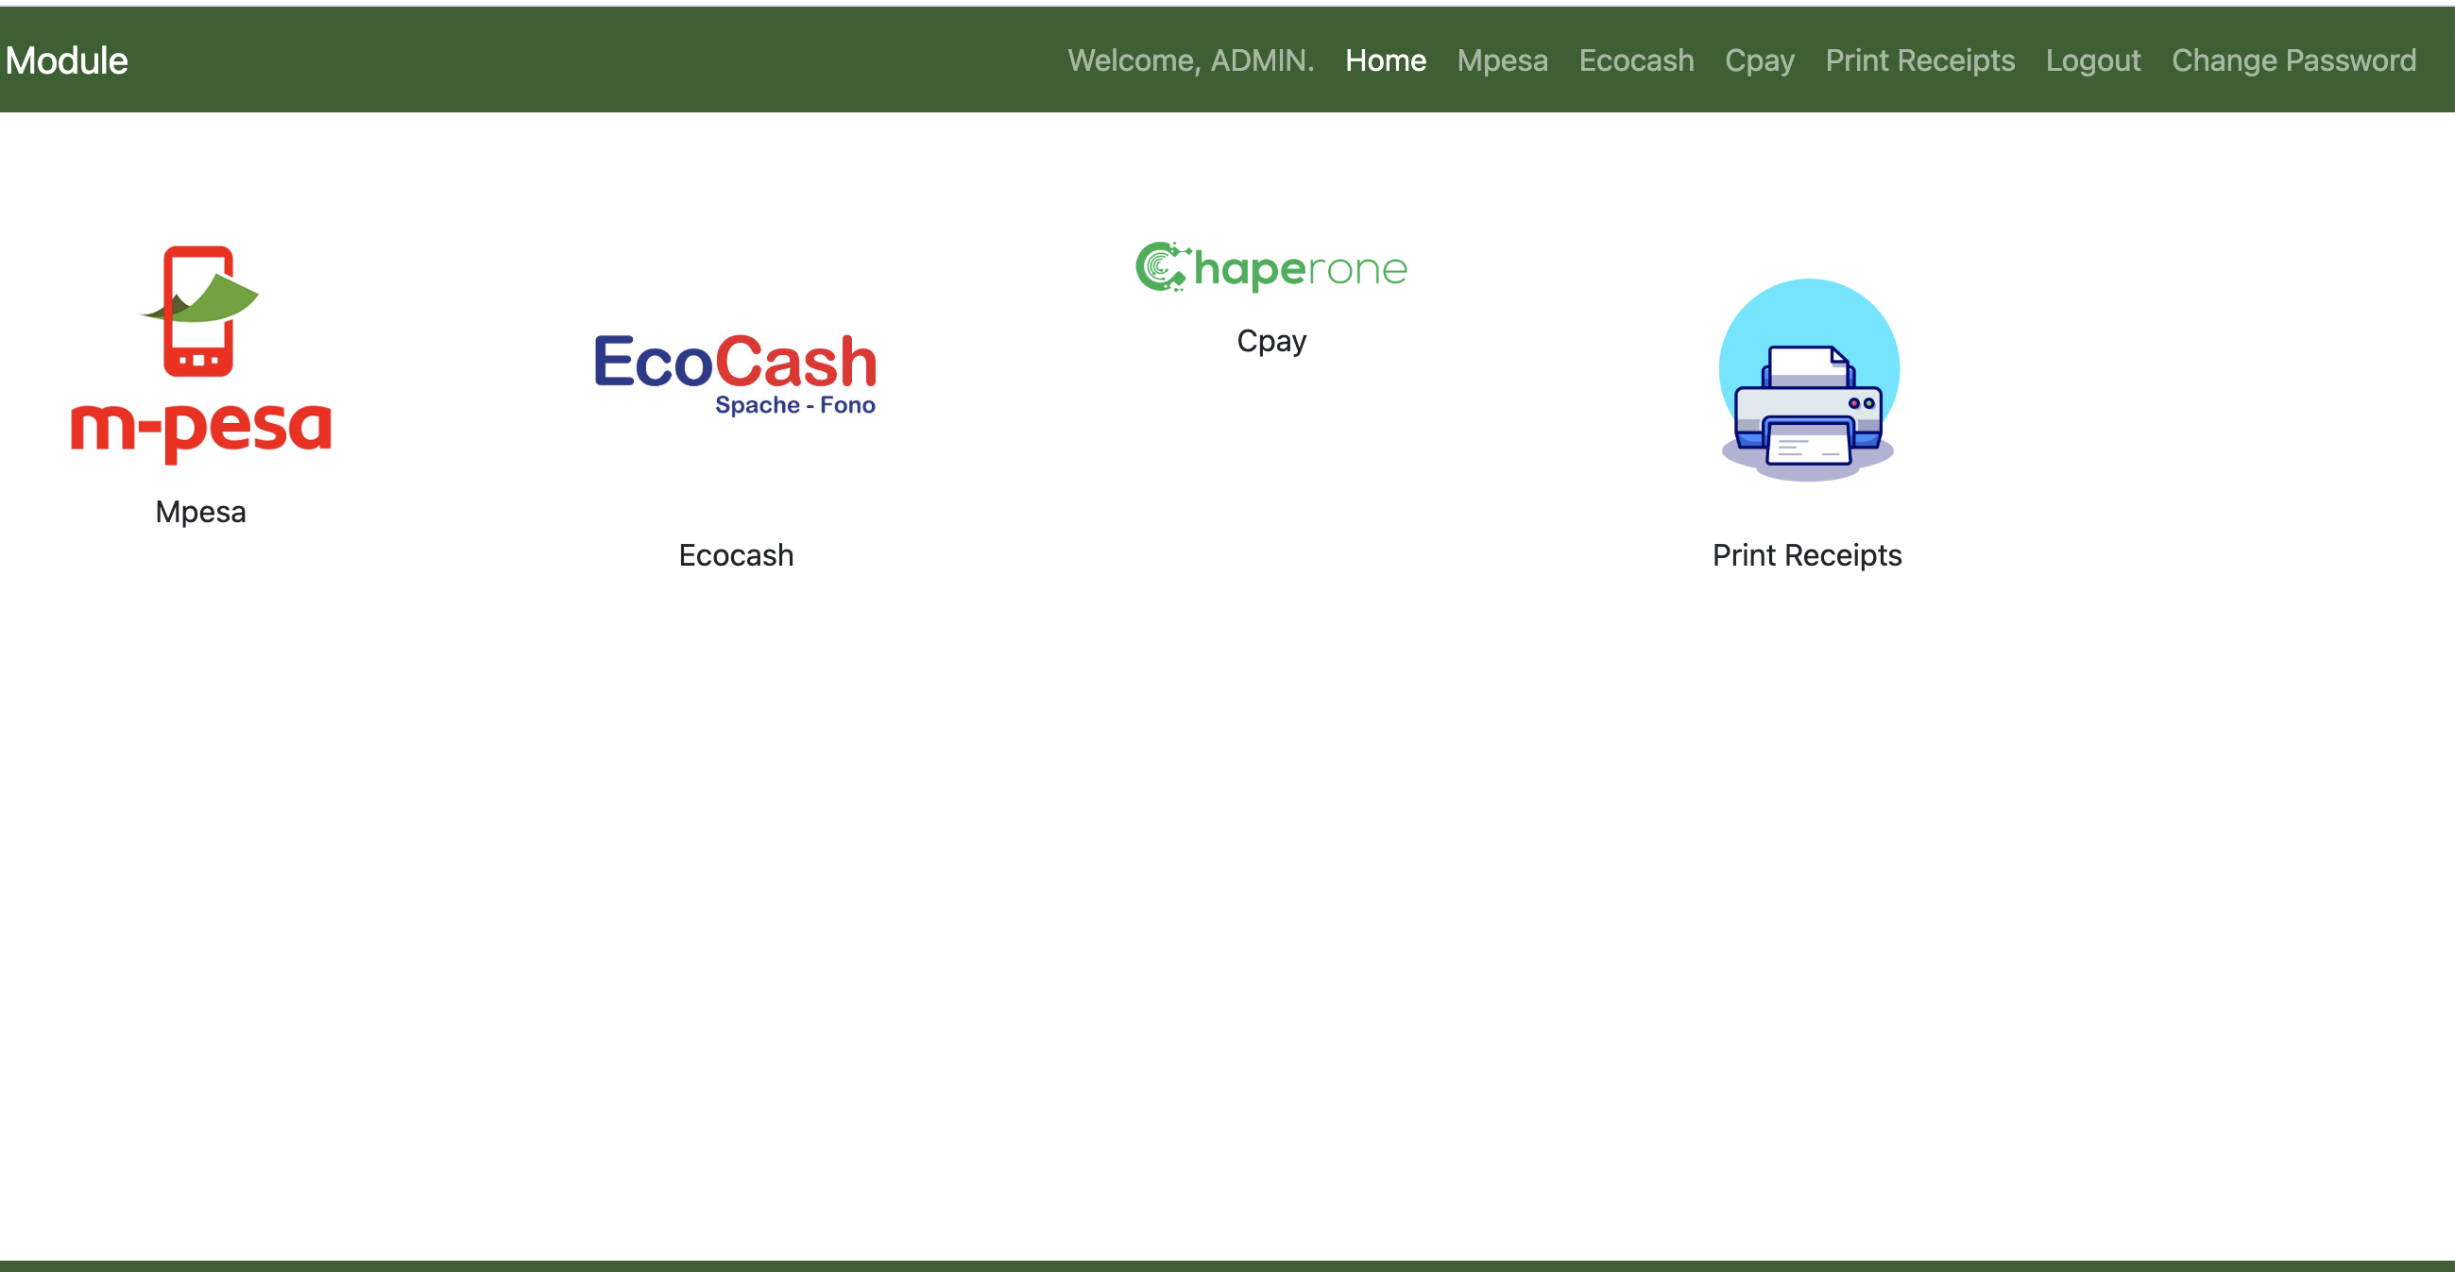2455x1272 pixels.
Task: Open the EcoCash Spache-Fono logo
Action: tap(735, 372)
